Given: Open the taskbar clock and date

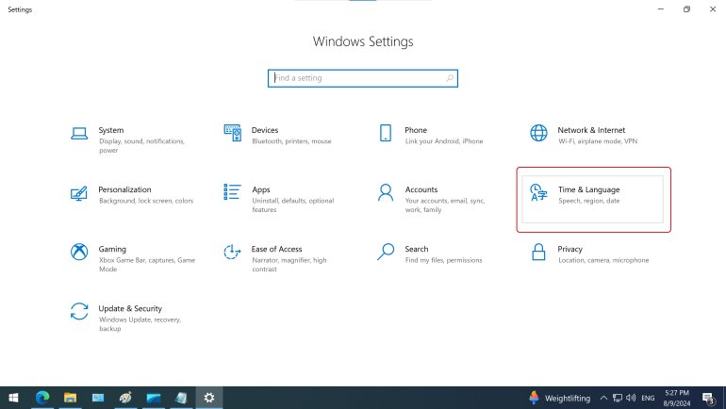Looking at the screenshot, I should coord(676,398).
